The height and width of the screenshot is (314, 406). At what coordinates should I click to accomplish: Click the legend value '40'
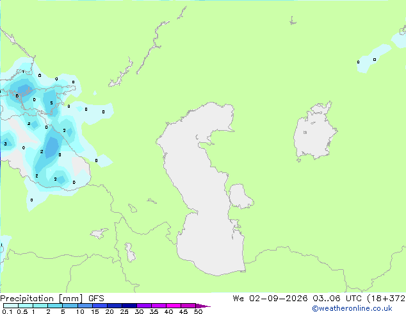(x=168, y=311)
